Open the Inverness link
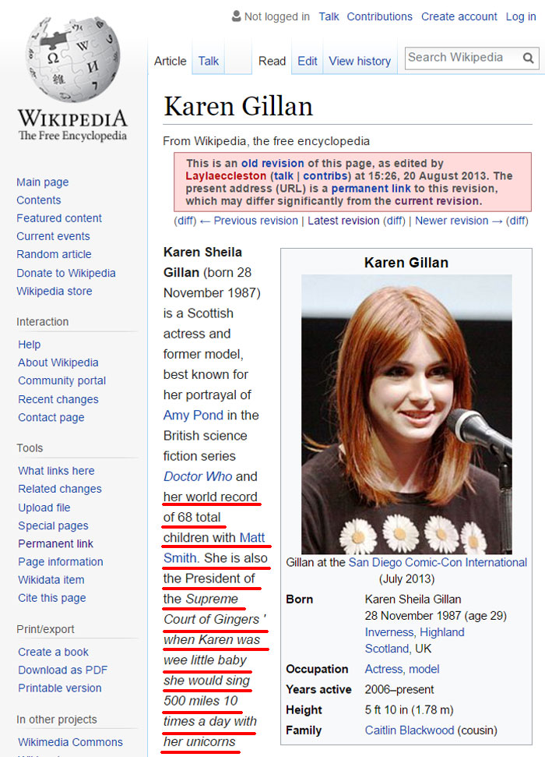 [x=389, y=632]
